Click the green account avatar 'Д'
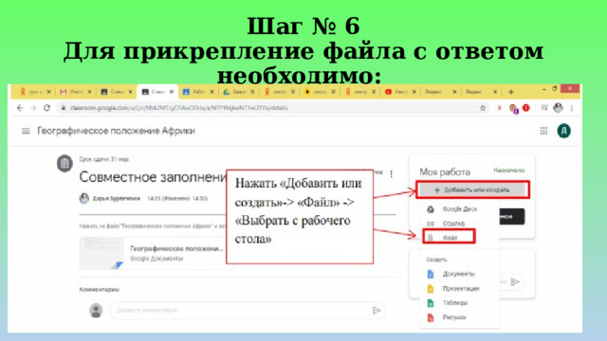 564,131
